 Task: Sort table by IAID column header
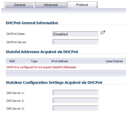click(12, 61)
